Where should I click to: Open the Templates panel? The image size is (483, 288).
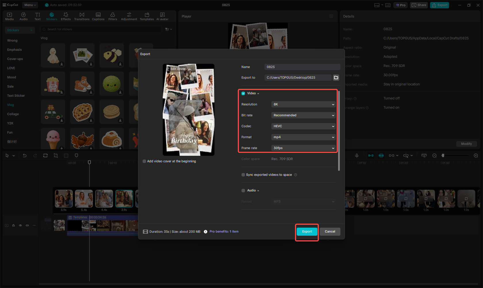pyautogui.click(x=147, y=16)
